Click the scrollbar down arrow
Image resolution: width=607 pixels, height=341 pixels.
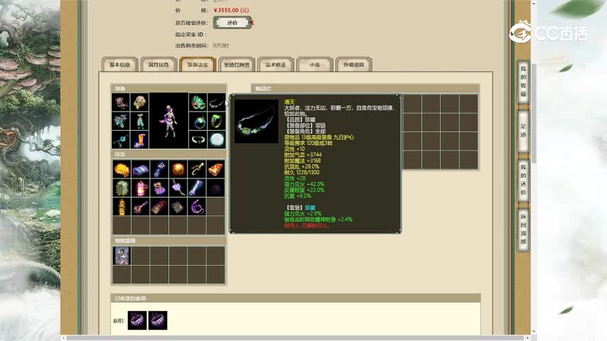[x=534, y=332]
